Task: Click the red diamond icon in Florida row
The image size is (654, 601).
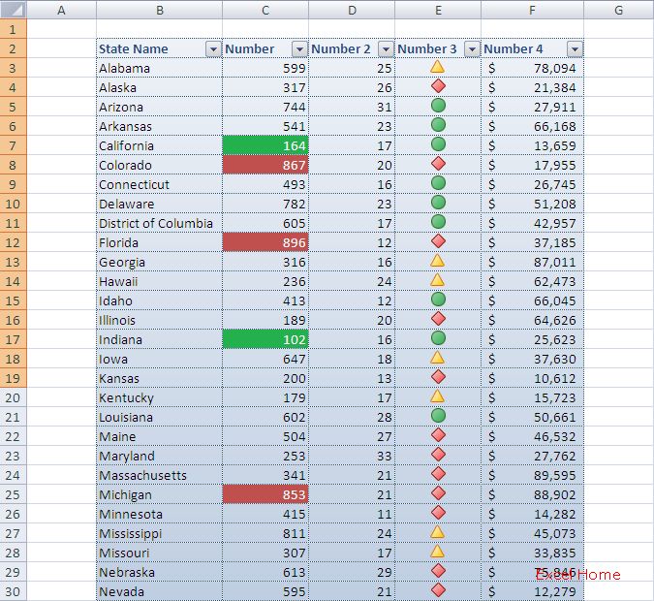Action: click(x=438, y=242)
